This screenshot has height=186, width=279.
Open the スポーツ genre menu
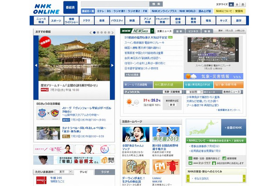56,21
